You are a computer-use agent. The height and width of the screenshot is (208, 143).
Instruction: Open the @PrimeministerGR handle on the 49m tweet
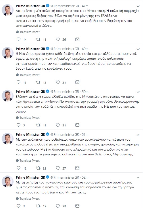coord(65,49)
